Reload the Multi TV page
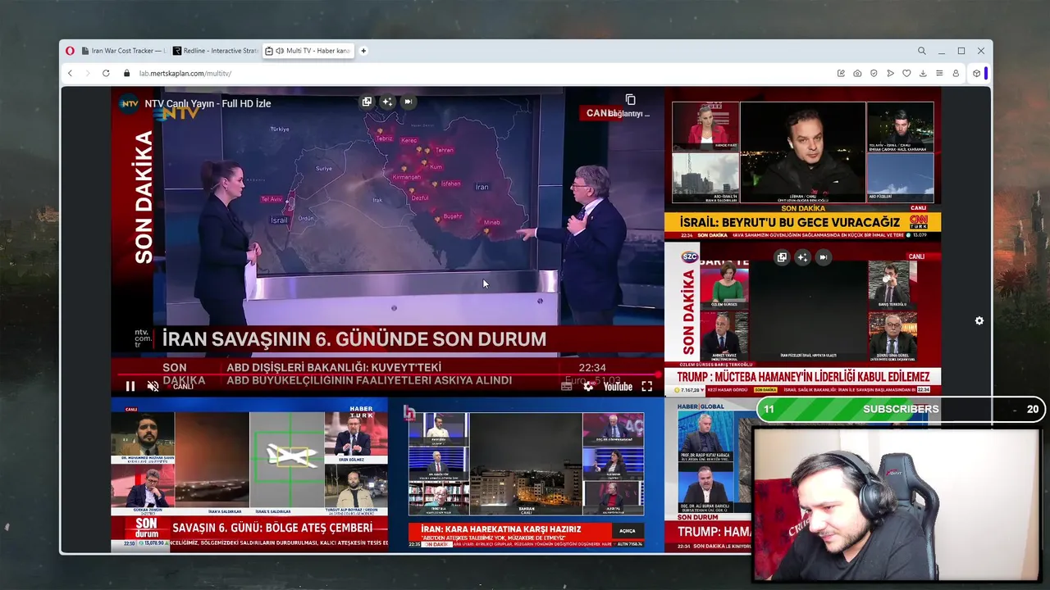The image size is (1050, 590). [106, 73]
